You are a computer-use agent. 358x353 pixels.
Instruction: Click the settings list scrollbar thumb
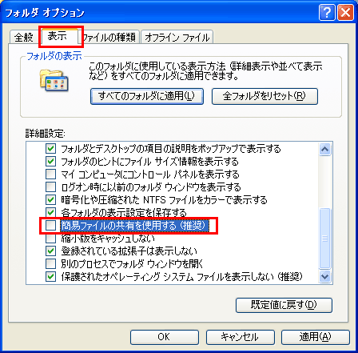pyautogui.click(x=324, y=239)
